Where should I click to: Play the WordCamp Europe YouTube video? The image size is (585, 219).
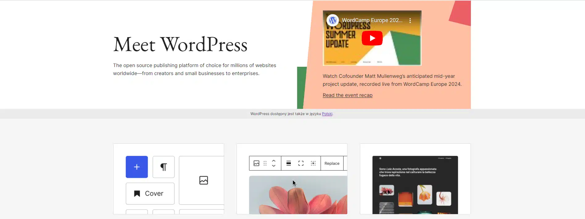(x=372, y=38)
